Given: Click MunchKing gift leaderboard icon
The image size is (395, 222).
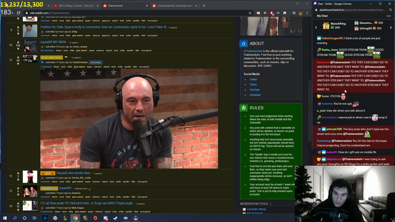Looking at the screenshot, I should click(326, 26).
